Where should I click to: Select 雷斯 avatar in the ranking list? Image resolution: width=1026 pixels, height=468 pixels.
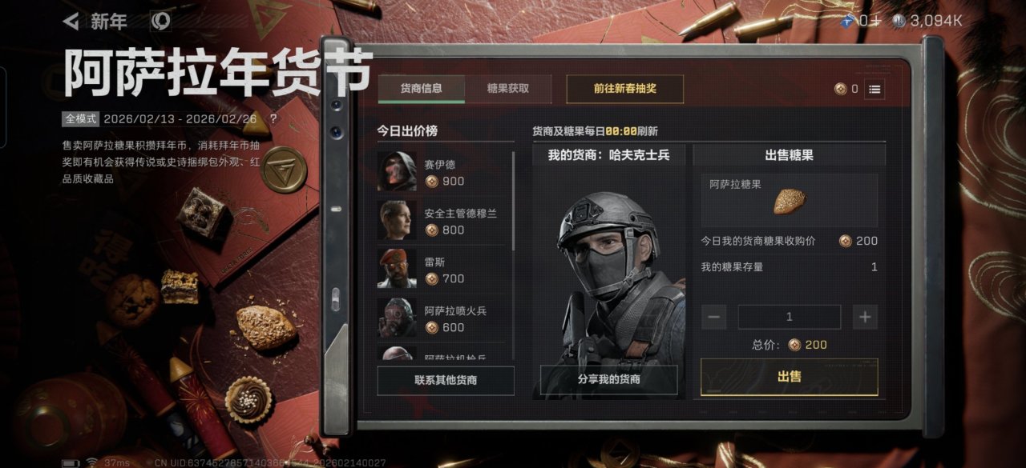[397, 269]
